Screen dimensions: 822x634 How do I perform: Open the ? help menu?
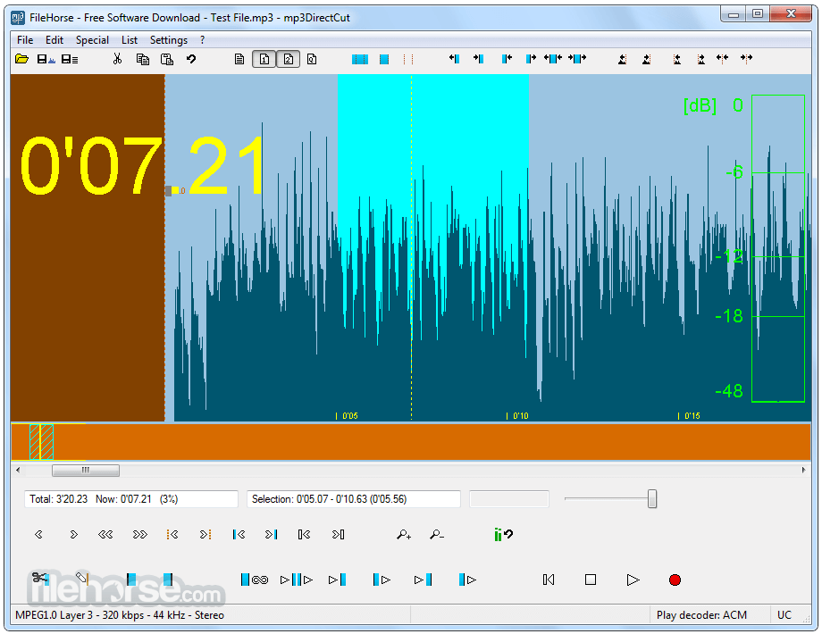(202, 40)
